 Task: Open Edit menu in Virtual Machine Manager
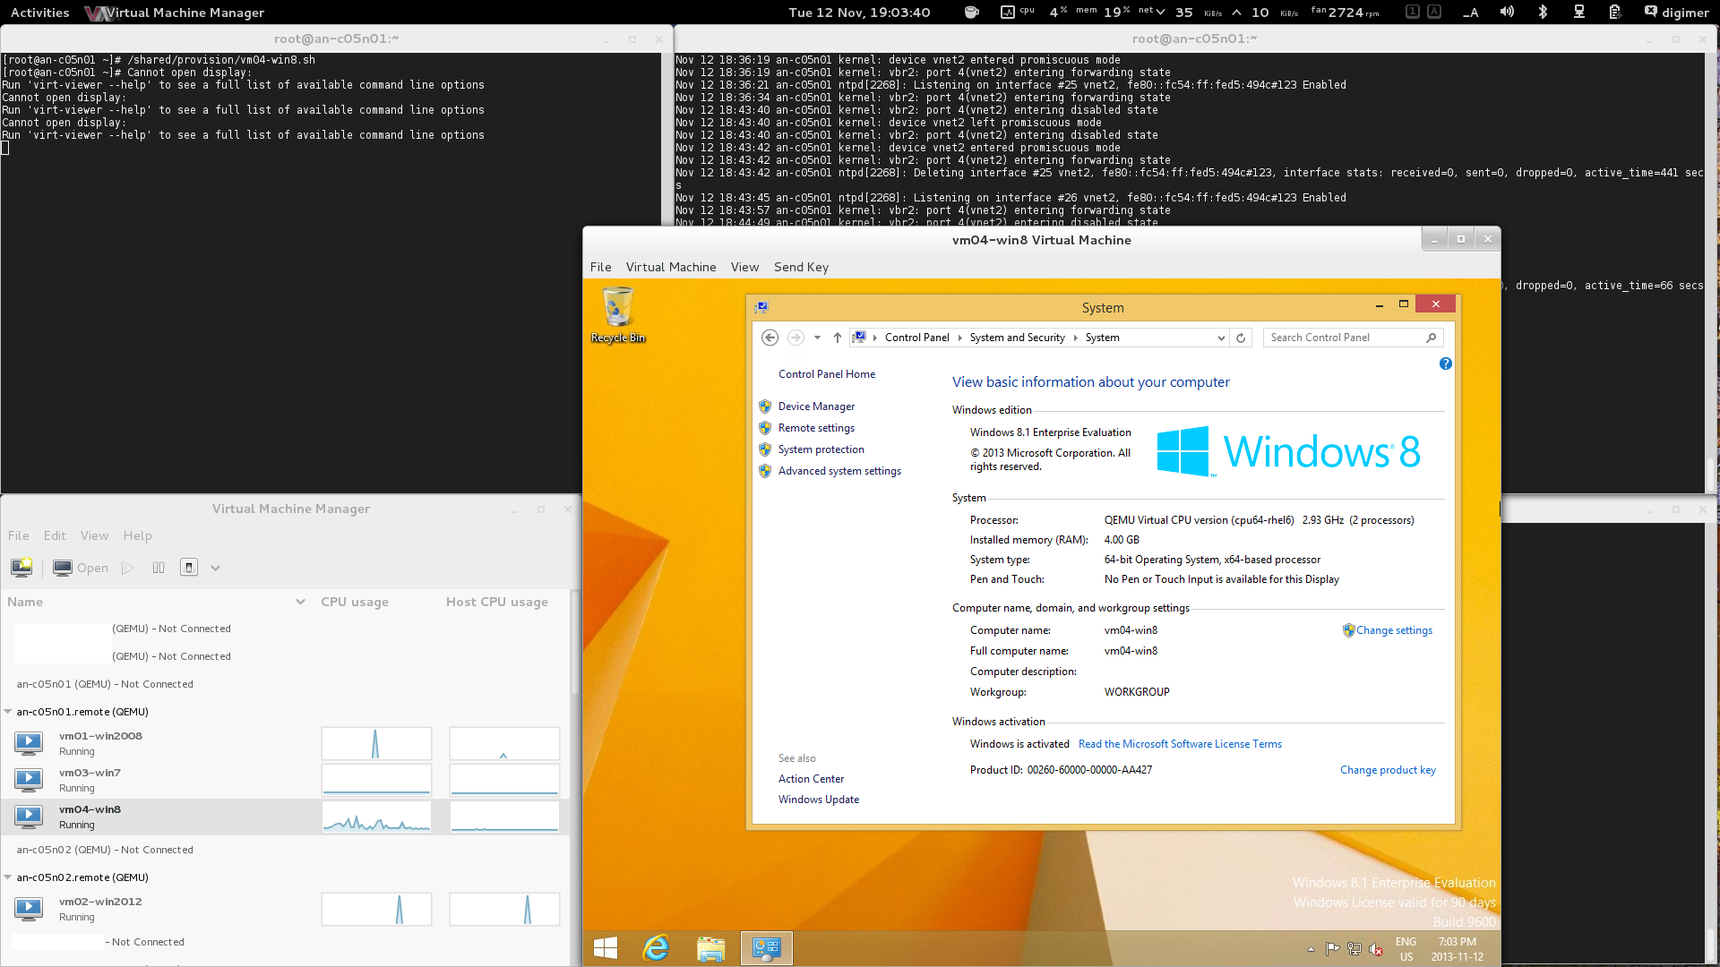point(55,535)
